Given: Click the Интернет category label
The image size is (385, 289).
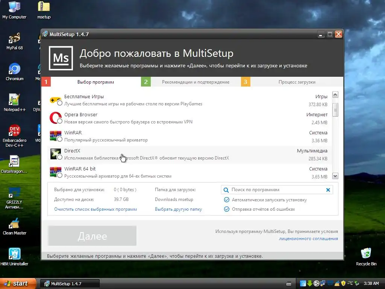Looking at the screenshot, I should pyautogui.click(x=317, y=115).
